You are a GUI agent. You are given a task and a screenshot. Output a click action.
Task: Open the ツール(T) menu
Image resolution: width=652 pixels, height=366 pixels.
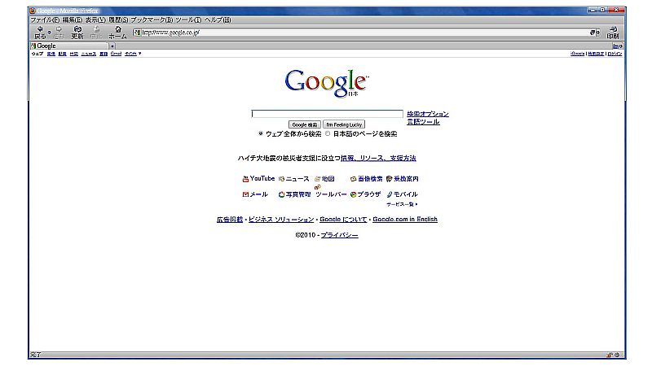[x=188, y=20]
